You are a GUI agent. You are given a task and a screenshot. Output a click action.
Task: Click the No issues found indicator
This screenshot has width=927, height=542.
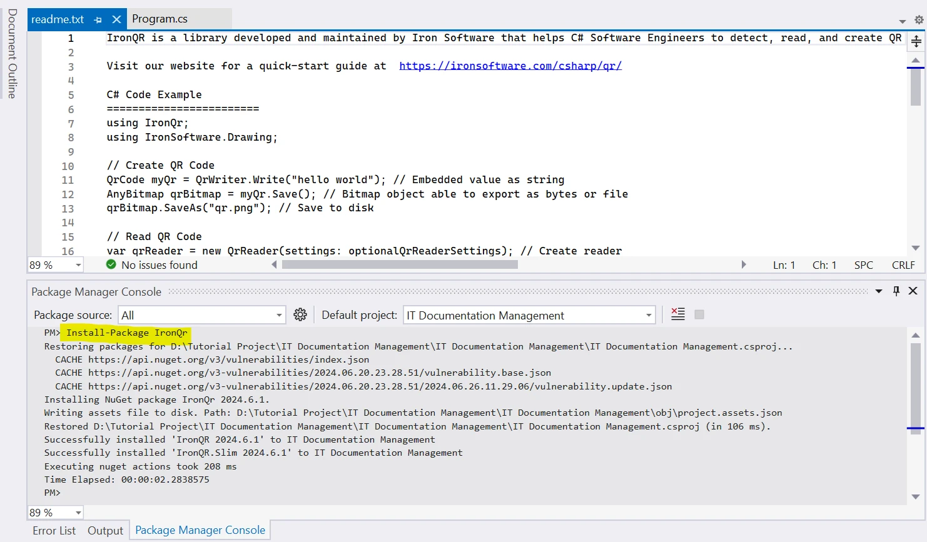click(152, 265)
